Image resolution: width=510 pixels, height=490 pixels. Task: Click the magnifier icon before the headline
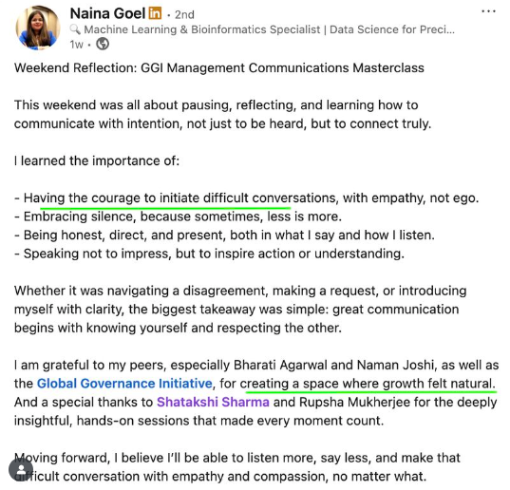pyautogui.click(x=75, y=29)
